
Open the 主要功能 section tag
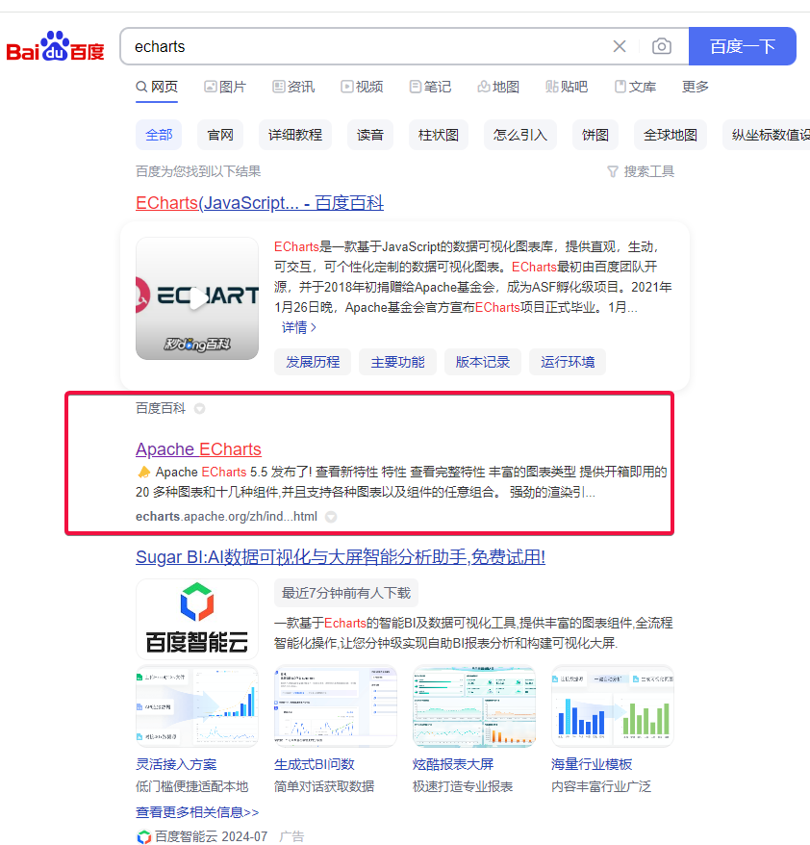(398, 362)
